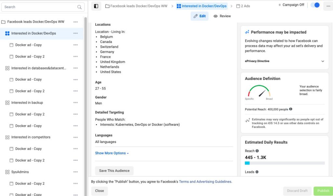Viewport: 333px width, 196px height.
Task: Open Terms and Advertising Guidelines link
Action: [x=206, y=182]
